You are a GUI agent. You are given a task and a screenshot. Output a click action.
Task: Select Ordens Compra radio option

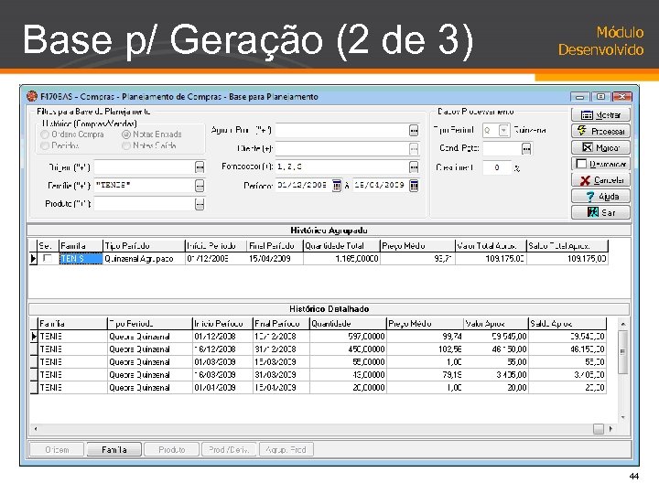coord(45,134)
